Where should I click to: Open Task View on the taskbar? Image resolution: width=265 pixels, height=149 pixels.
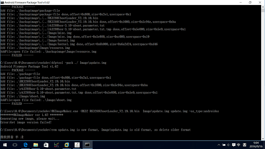click(x=15, y=145)
